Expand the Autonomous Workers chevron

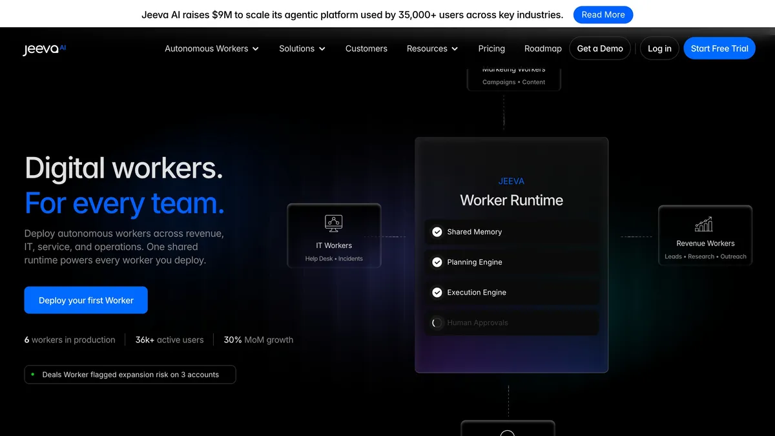256,48
